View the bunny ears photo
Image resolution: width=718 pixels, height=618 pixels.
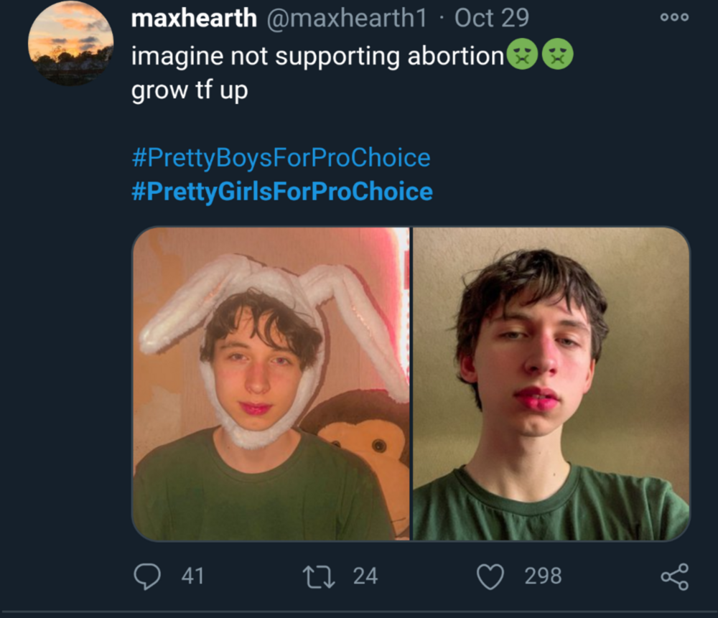tap(271, 383)
